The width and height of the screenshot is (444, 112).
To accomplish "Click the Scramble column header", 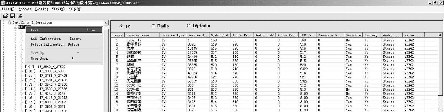I will coord(353,35).
